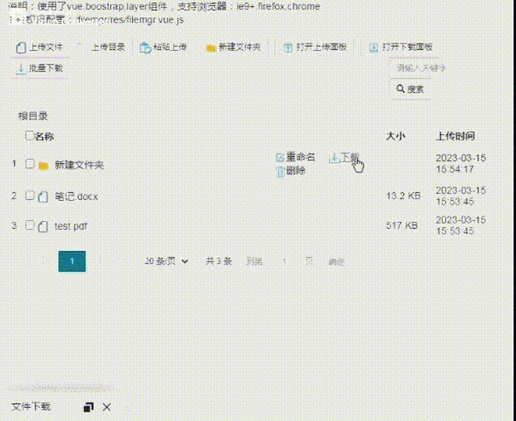Screen dimensions: 516x421
Task: Click the 搜索 search button
Action: [410, 90]
